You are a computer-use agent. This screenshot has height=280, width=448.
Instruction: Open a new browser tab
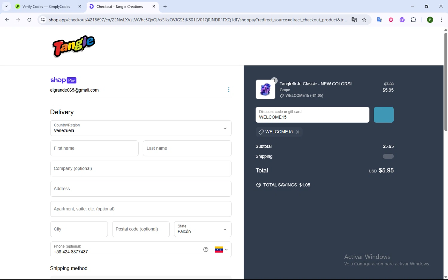coord(165,7)
